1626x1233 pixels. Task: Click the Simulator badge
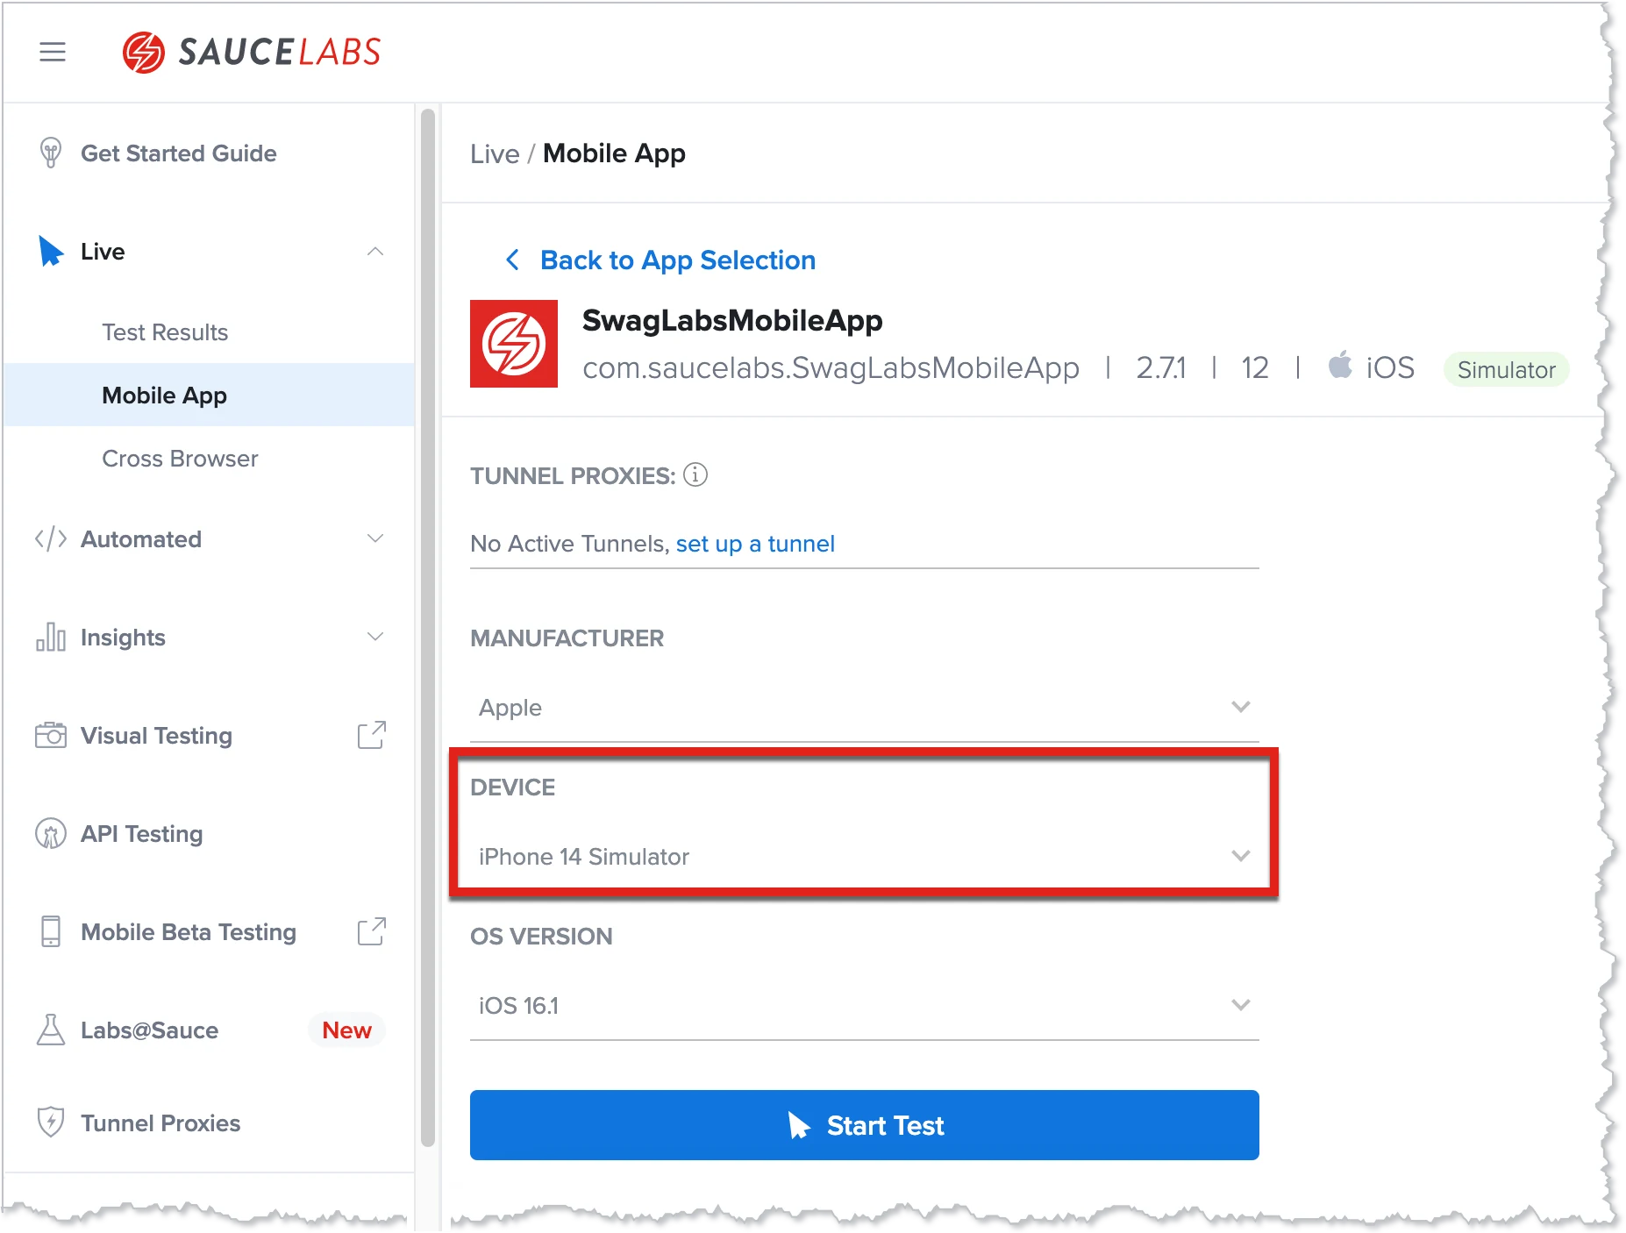click(x=1507, y=369)
